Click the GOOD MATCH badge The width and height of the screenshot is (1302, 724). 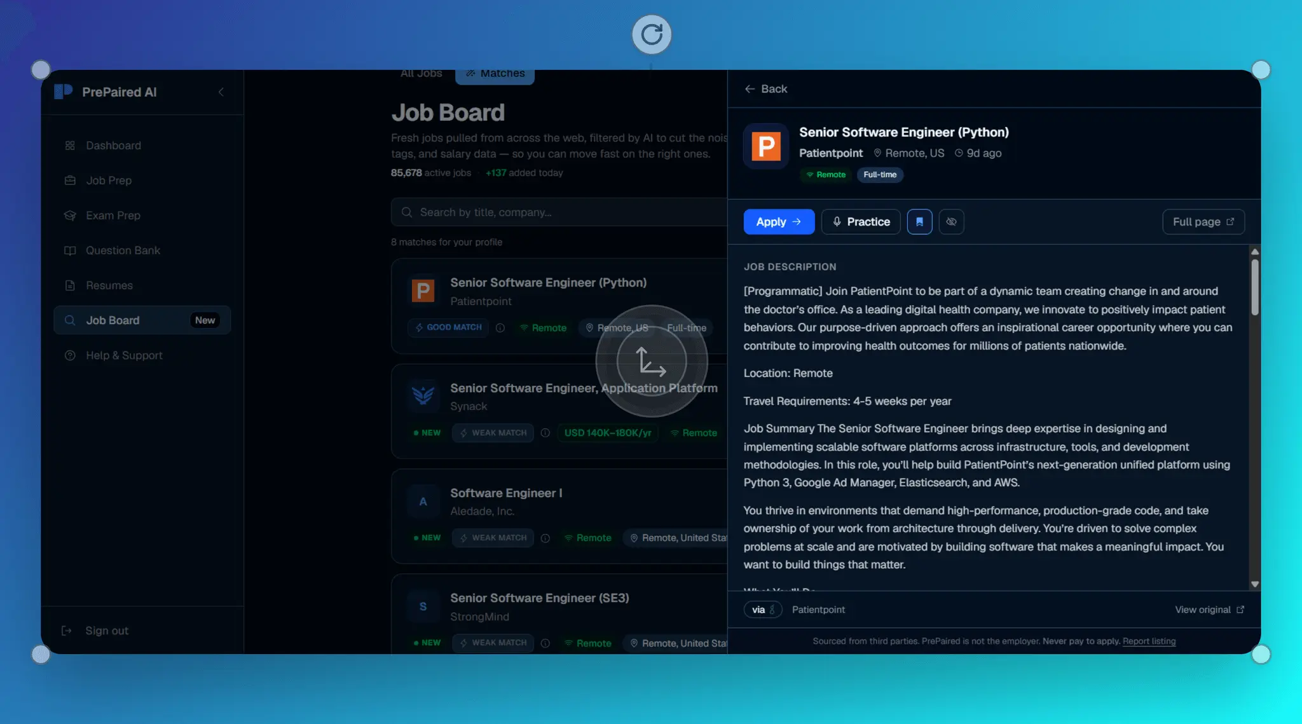pyautogui.click(x=448, y=327)
